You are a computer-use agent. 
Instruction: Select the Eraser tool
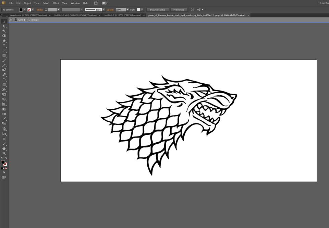pyautogui.click(x=4, y=75)
